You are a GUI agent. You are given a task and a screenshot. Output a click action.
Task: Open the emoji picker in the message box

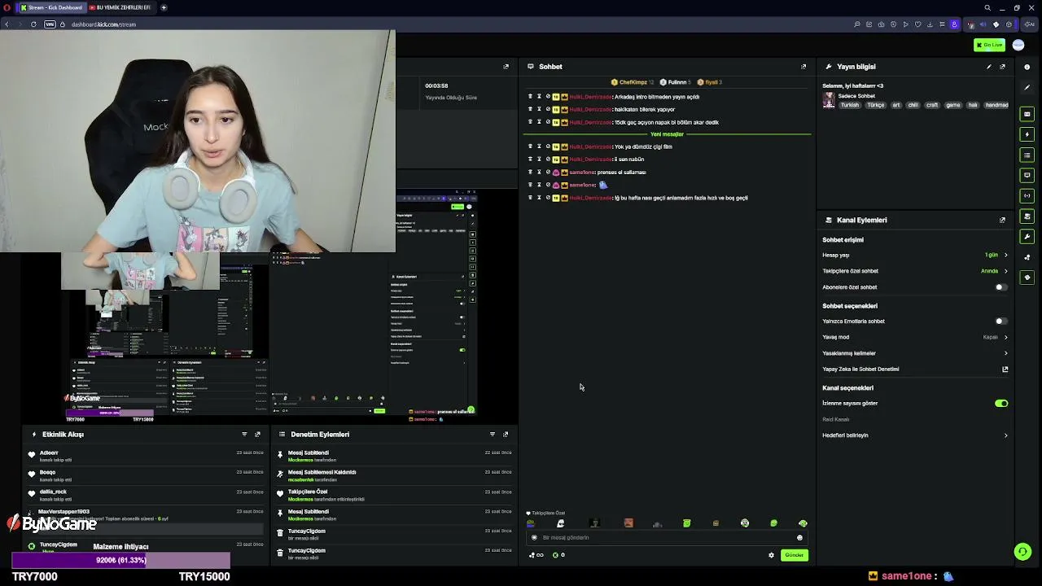coord(799,537)
